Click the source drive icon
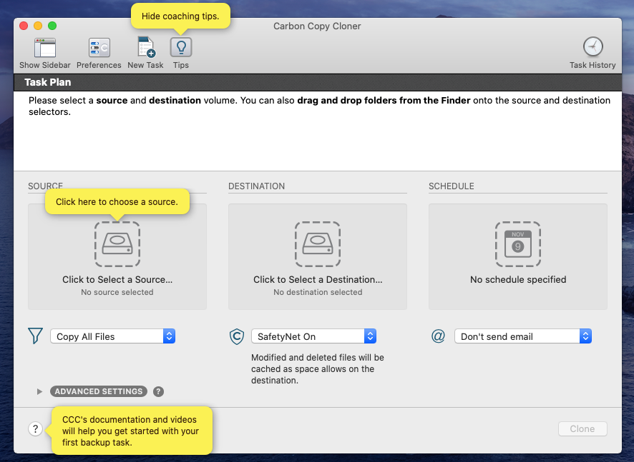This screenshot has width=634, height=462. pos(117,244)
